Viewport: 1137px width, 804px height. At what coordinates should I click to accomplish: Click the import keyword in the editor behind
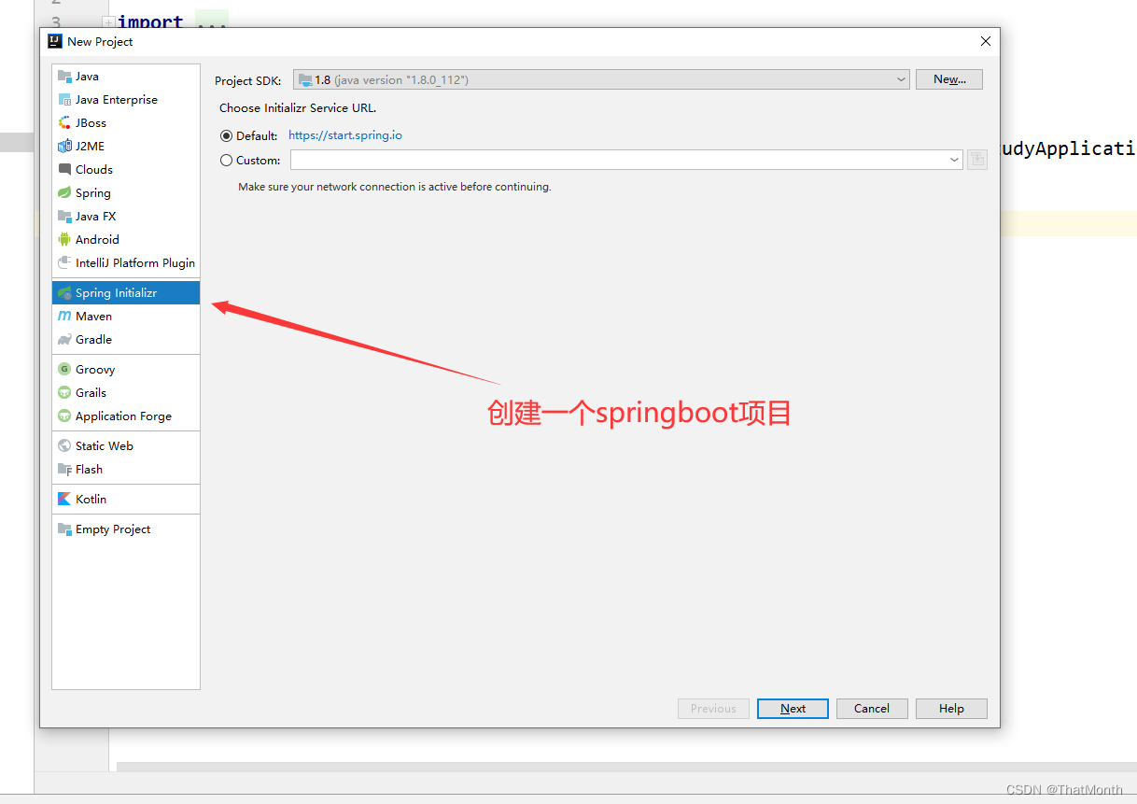150,21
